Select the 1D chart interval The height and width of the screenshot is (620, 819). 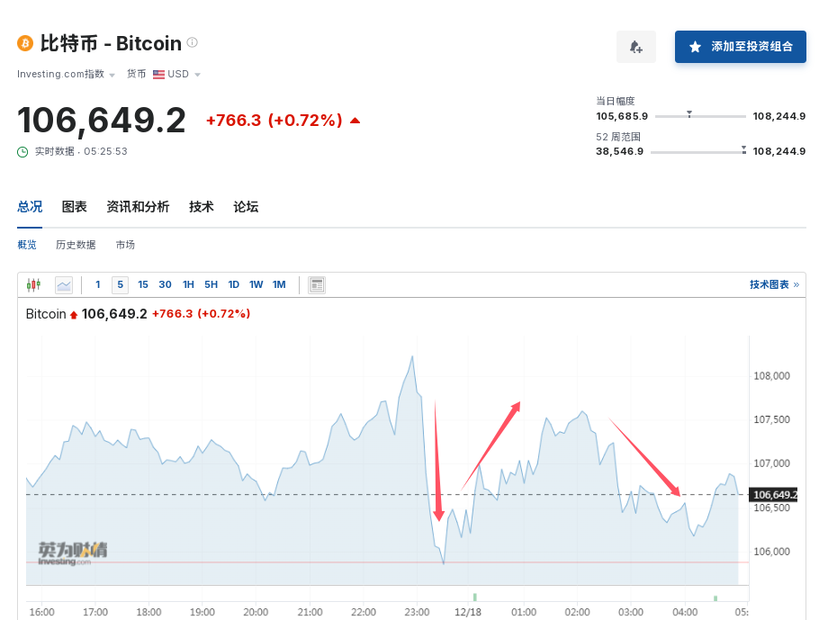(x=233, y=285)
